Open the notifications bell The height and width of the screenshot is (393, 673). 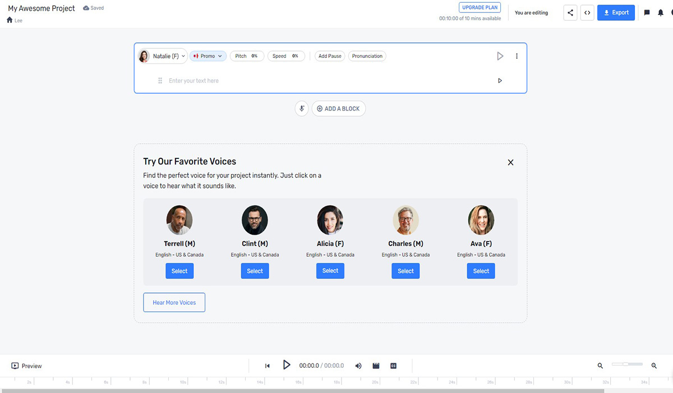(662, 13)
